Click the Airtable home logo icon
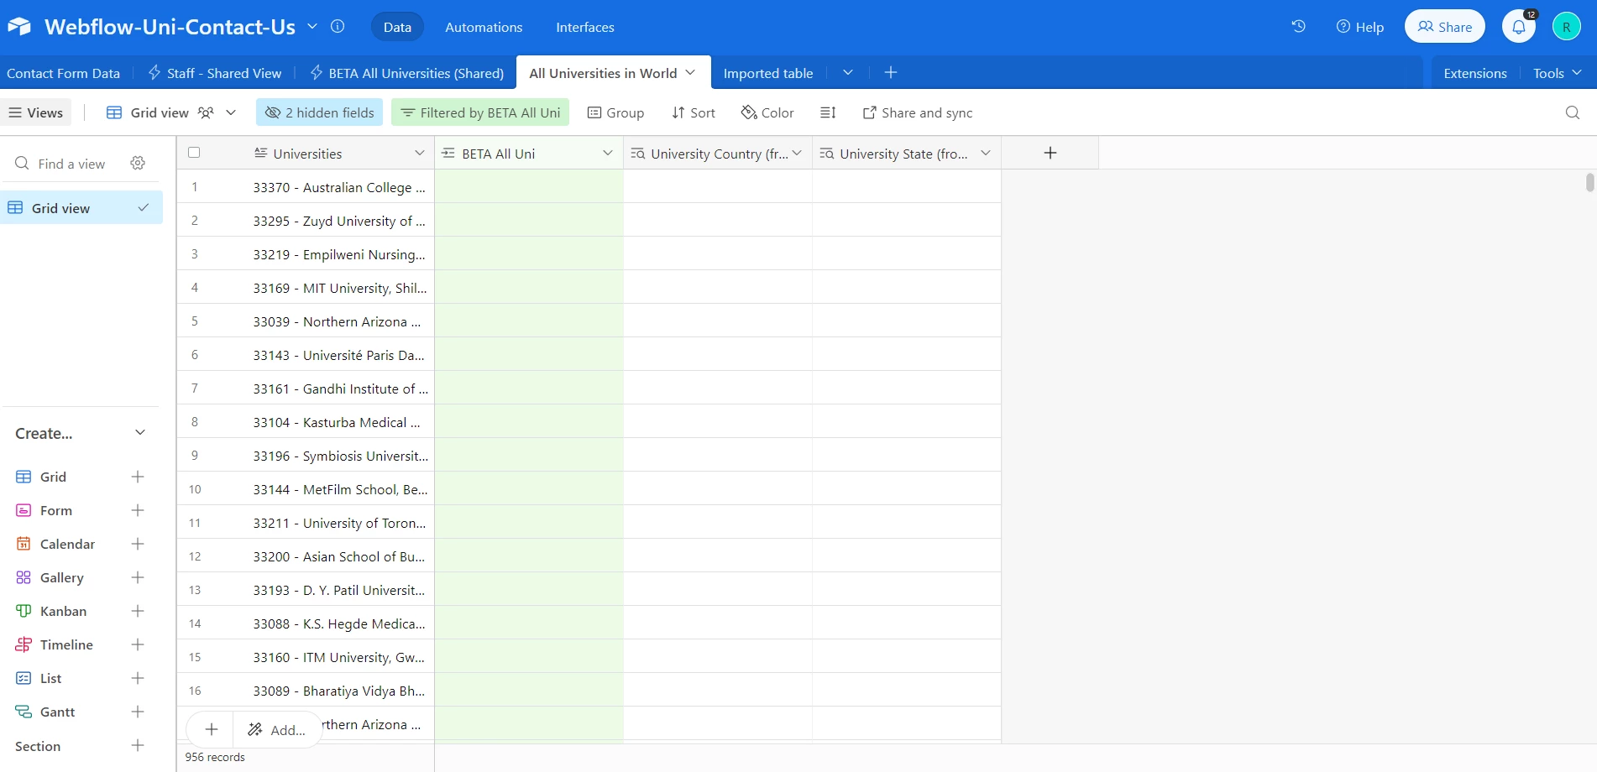This screenshot has height=772, width=1597. pos(19,27)
